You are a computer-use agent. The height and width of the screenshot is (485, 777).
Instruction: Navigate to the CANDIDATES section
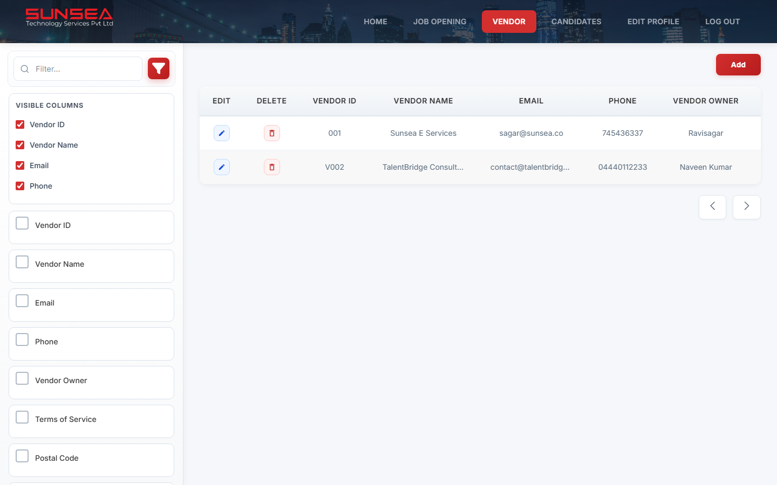click(576, 22)
